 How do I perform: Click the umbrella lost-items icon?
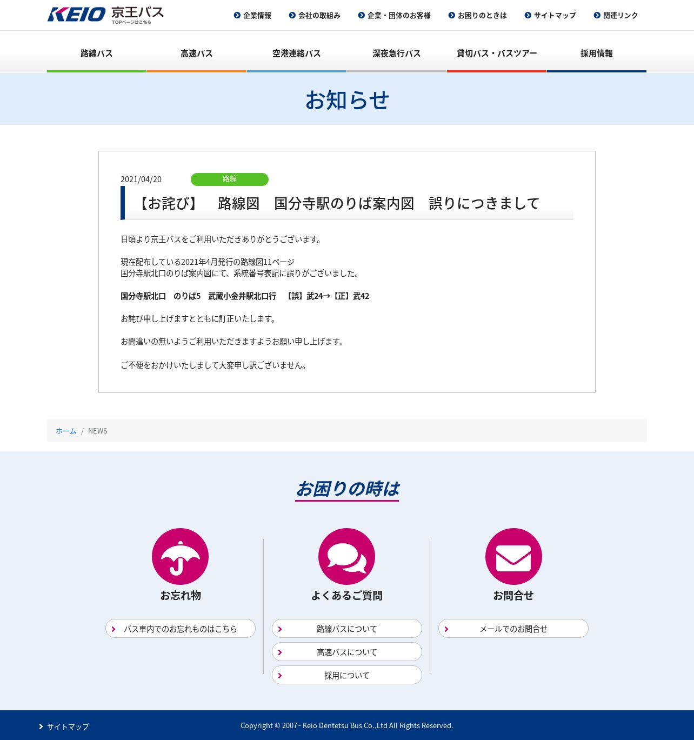point(180,556)
